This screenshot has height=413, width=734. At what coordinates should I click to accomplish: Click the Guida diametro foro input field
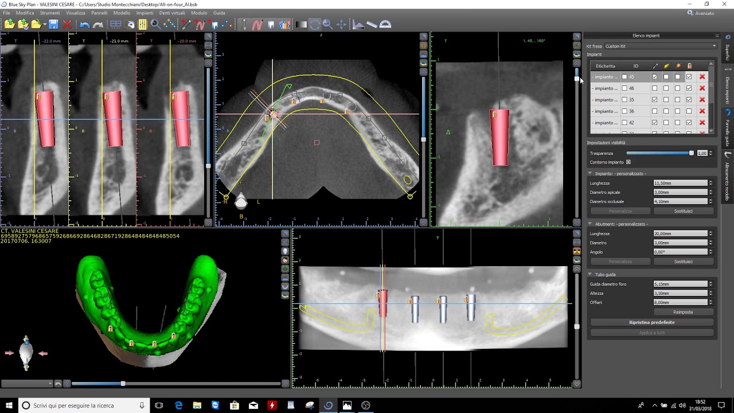pos(680,284)
